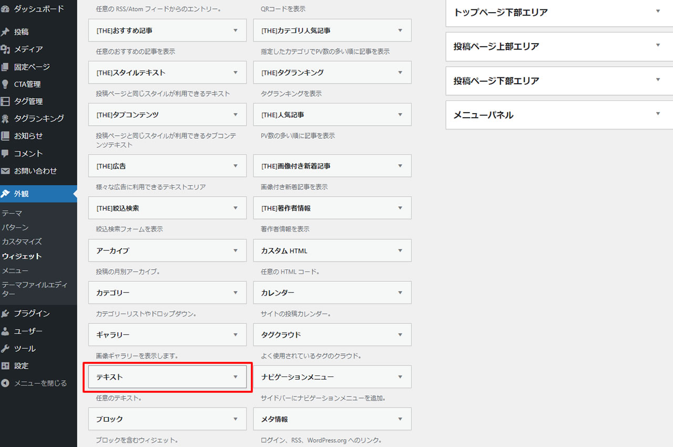Click the plug icon beside プラグイン
This screenshot has width=673, height=447.
5,313
